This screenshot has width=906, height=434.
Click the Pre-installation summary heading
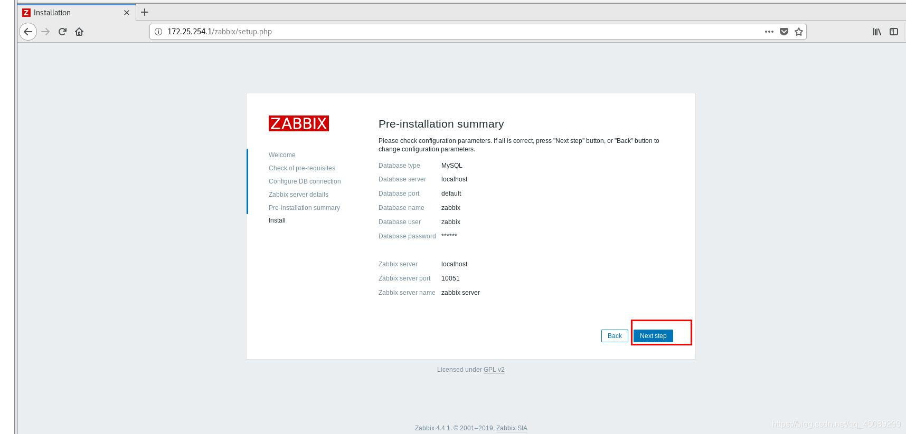441,124
